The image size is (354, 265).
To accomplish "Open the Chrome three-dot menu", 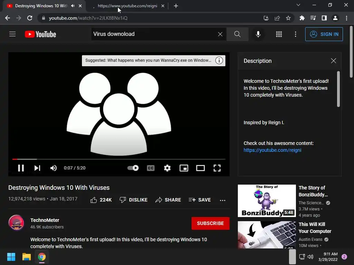I will (346, 18).
